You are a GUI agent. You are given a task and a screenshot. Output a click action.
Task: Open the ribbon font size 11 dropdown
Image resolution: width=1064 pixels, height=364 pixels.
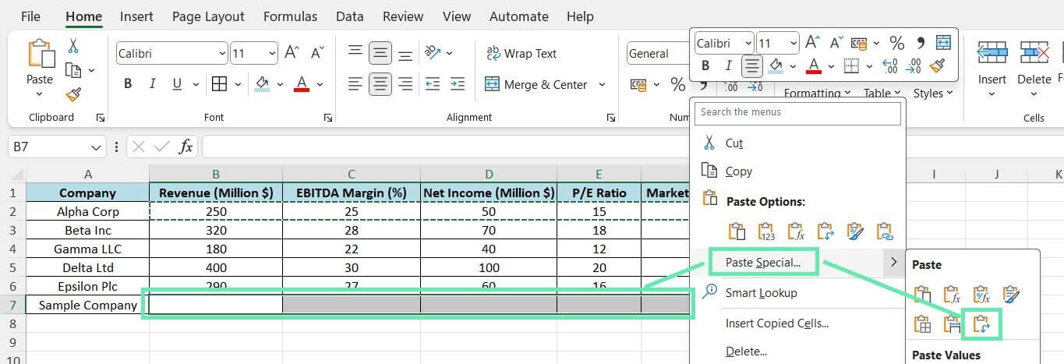pyautogui.click(x=271, y=54)
